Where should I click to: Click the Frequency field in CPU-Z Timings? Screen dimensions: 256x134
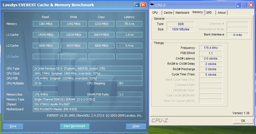click(x=211, y=48)
